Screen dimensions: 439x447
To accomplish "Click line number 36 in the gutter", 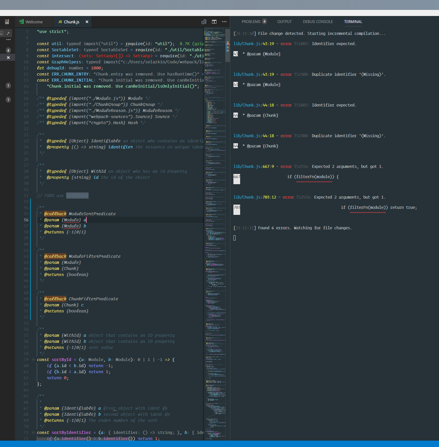I will [x=26, y=220].
